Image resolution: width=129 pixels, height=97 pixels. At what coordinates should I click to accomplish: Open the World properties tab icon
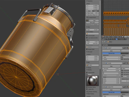point(111,39)
